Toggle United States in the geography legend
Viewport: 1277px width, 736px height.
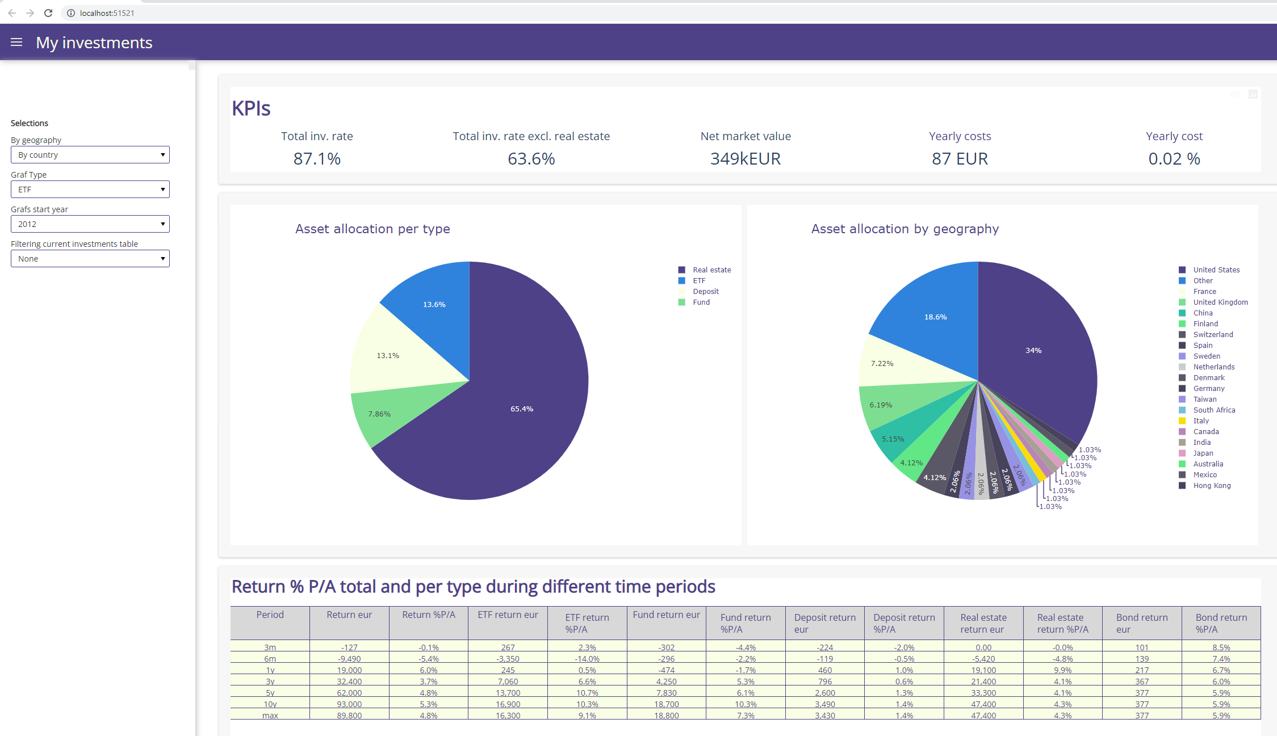[1217, 270]
